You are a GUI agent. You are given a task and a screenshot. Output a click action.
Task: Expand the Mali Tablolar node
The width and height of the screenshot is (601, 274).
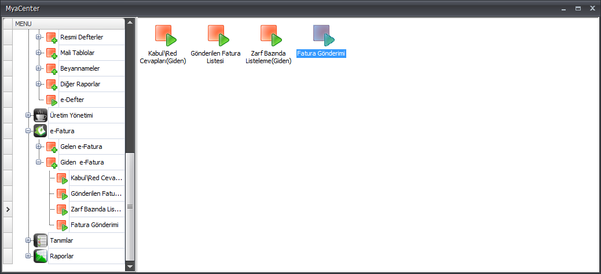(38, 53)
